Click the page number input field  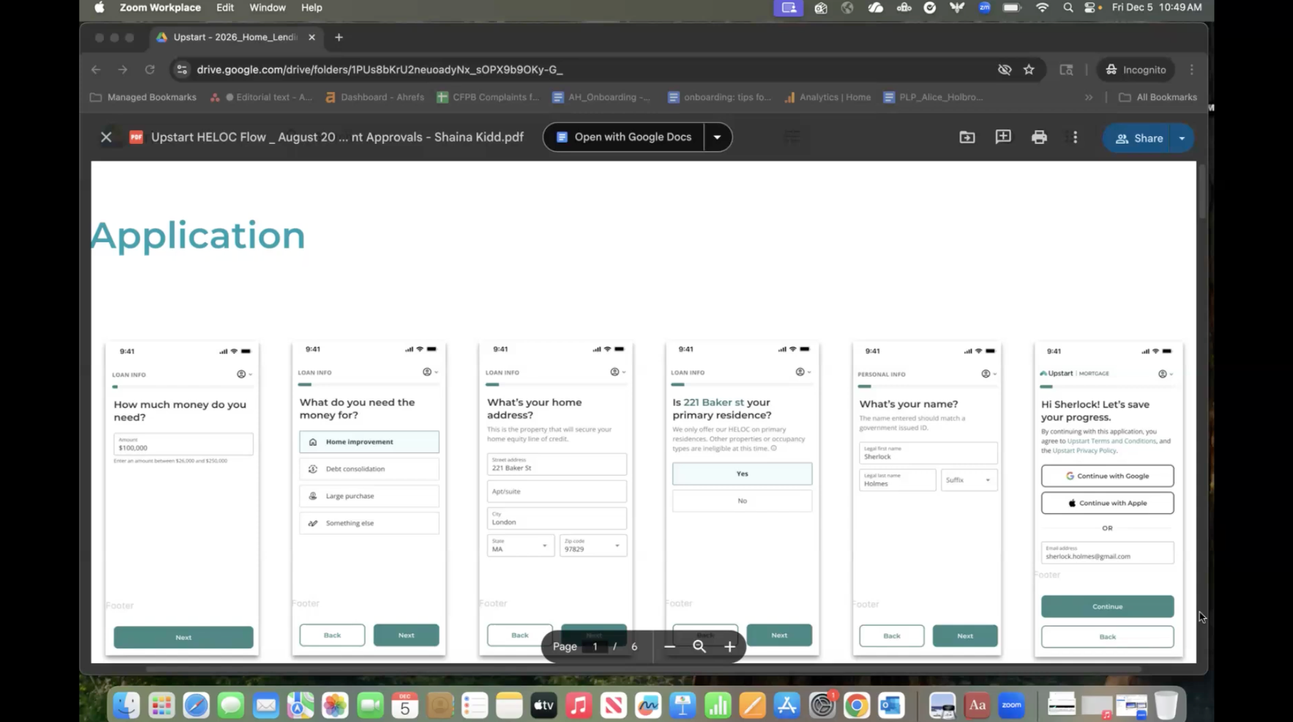click(x=594, y=647)
